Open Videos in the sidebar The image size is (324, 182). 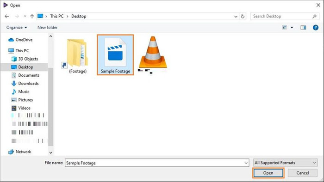click(x=21, y=108)
